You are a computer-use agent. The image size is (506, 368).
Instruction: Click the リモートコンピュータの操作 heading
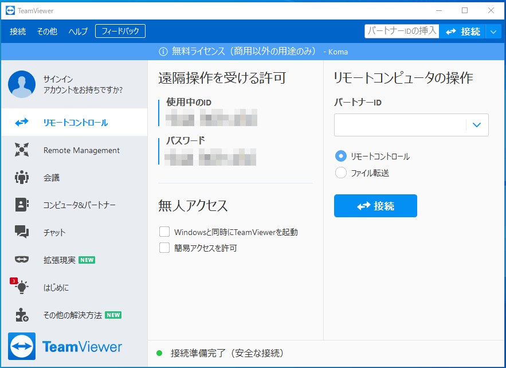pyautogui.click(x=403, y=78)
